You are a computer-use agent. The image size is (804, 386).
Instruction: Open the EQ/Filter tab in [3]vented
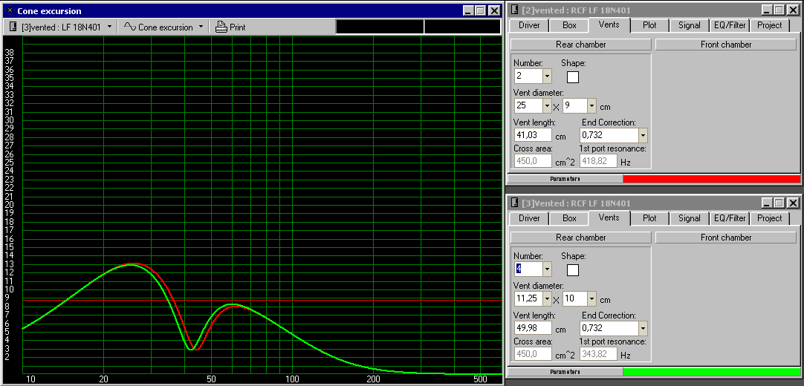click(x=730, y=218)
